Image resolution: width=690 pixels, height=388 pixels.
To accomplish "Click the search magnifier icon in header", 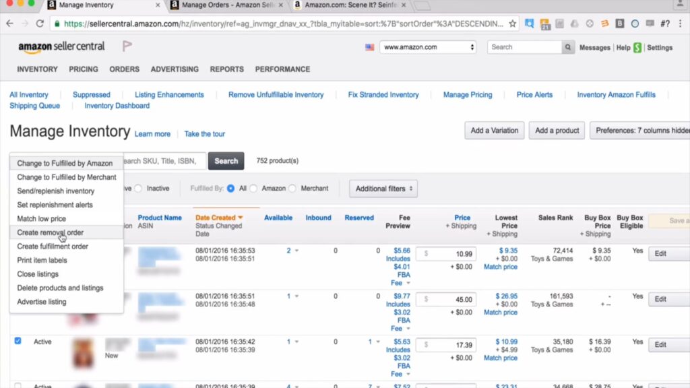I will tap(569, 47).
